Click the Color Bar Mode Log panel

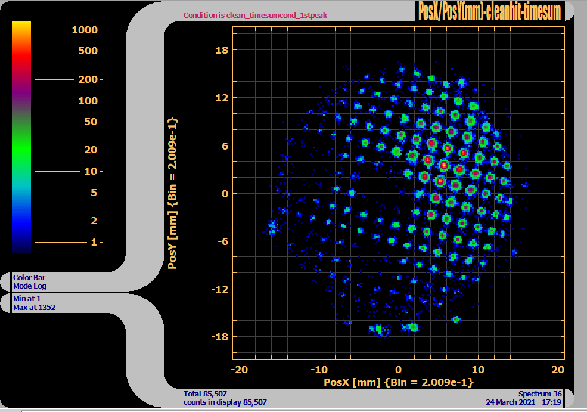30,281
